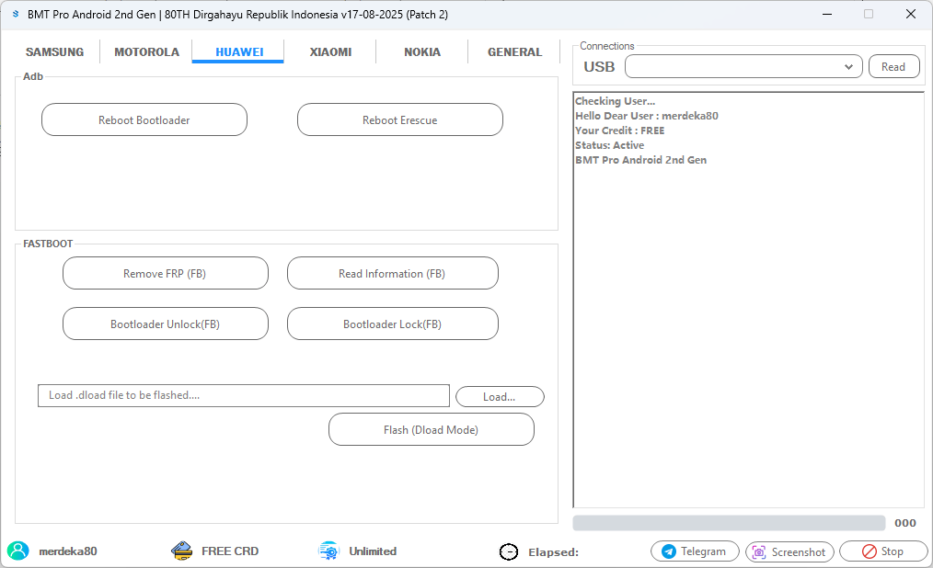Image resolution: width=933 pixels, height=568 pixels.
Task: Click the Elapsed timer clock icon
Action: [509, 551]
